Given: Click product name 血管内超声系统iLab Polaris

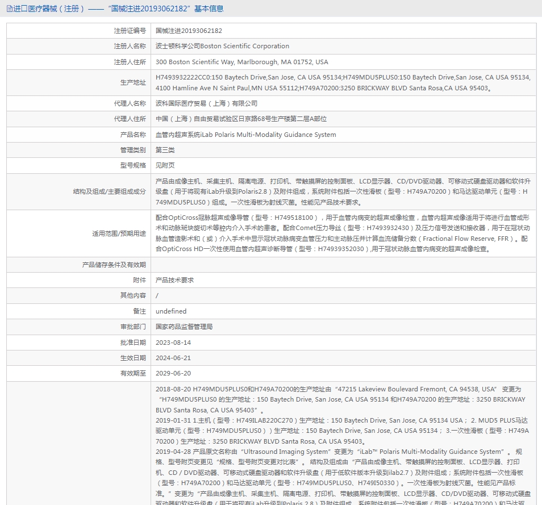Looking at the screenshot, I should (246, 135).
